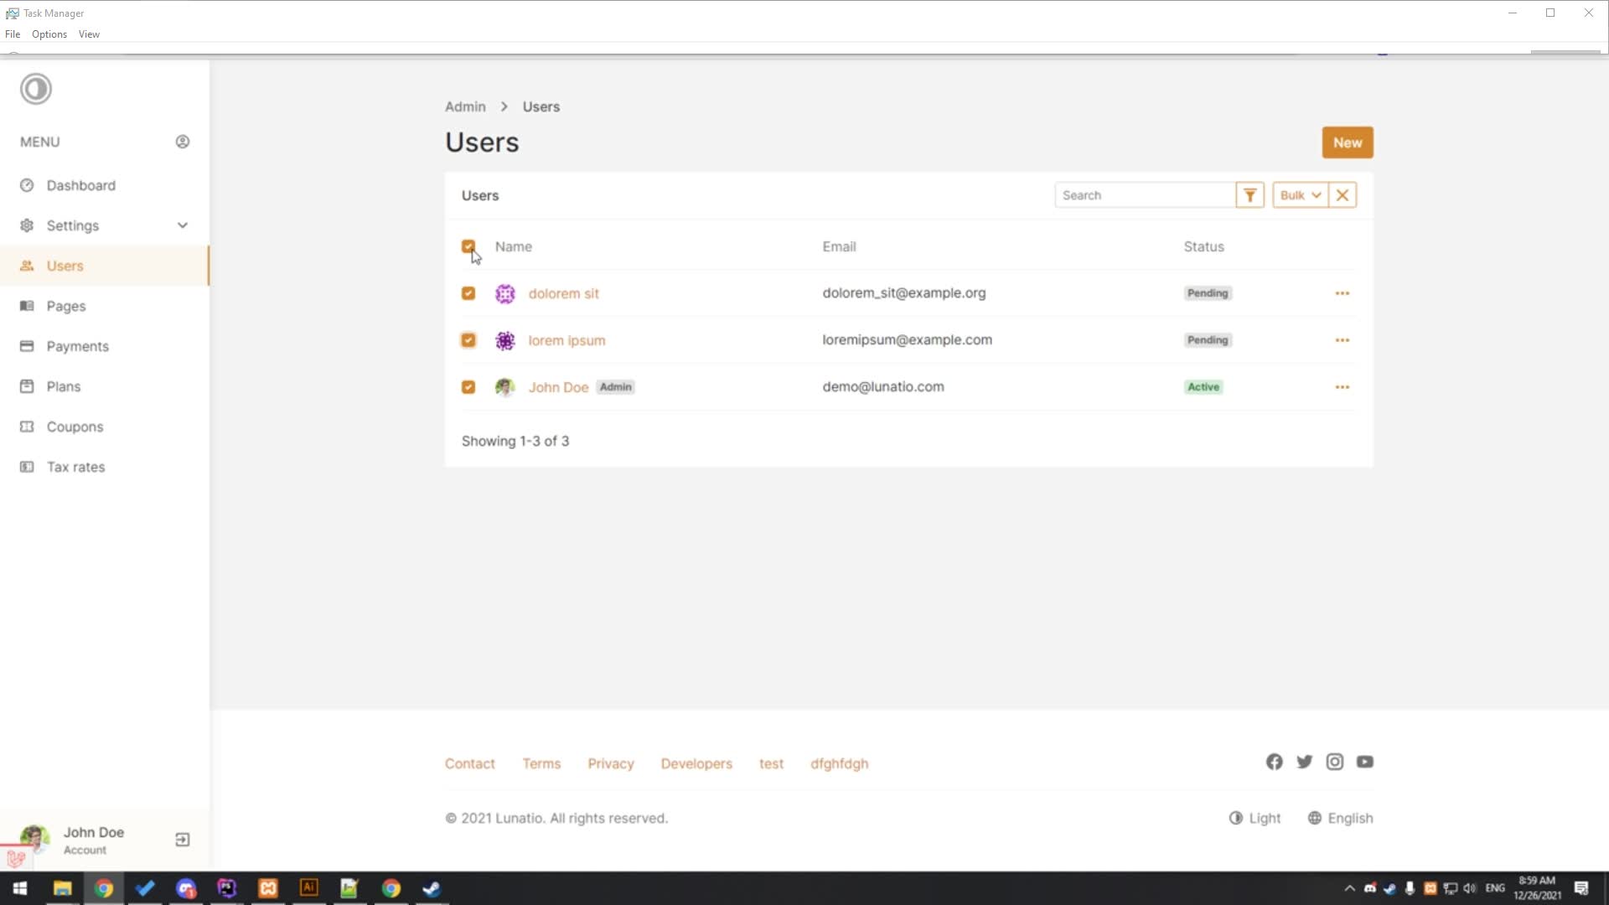Open the Task Manager View menu

click(89, 34)
